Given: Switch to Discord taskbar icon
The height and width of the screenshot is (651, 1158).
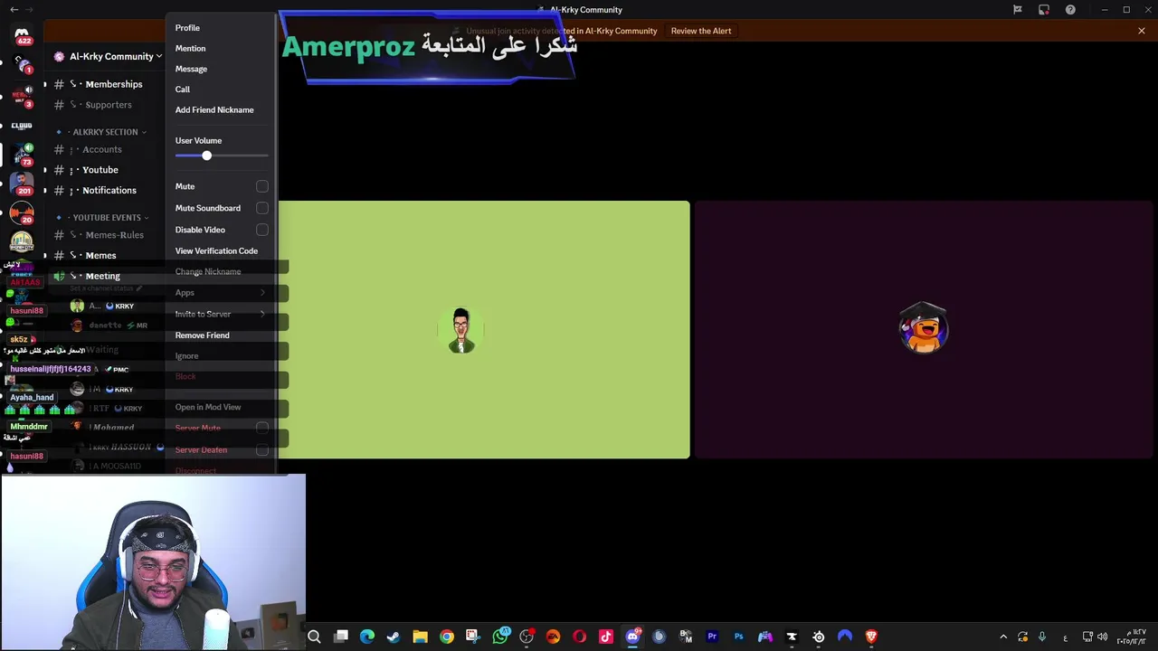Looking at the screenshot, I should 632,637.
